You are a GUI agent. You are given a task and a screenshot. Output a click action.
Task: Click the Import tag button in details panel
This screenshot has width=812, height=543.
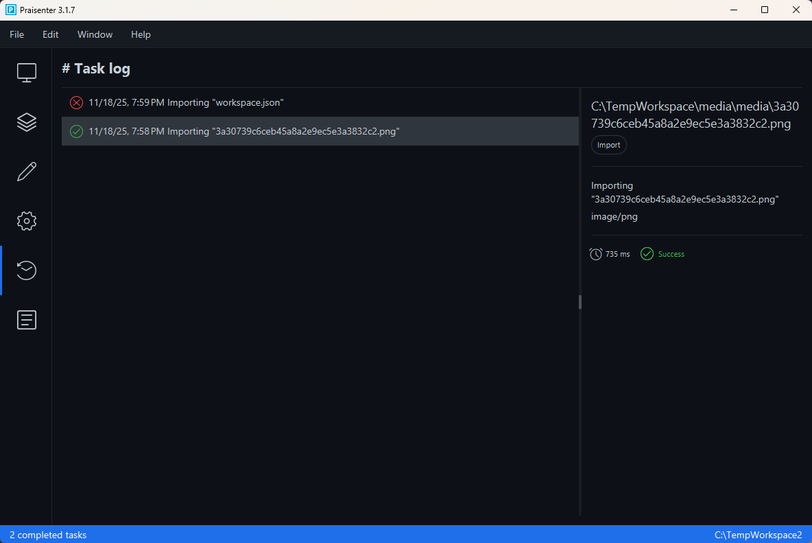pyautogui.click(x=608, y=145)
